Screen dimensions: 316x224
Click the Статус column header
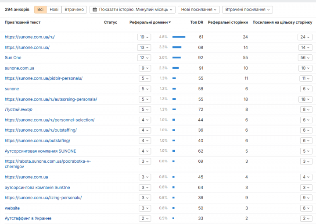(111, 22)
